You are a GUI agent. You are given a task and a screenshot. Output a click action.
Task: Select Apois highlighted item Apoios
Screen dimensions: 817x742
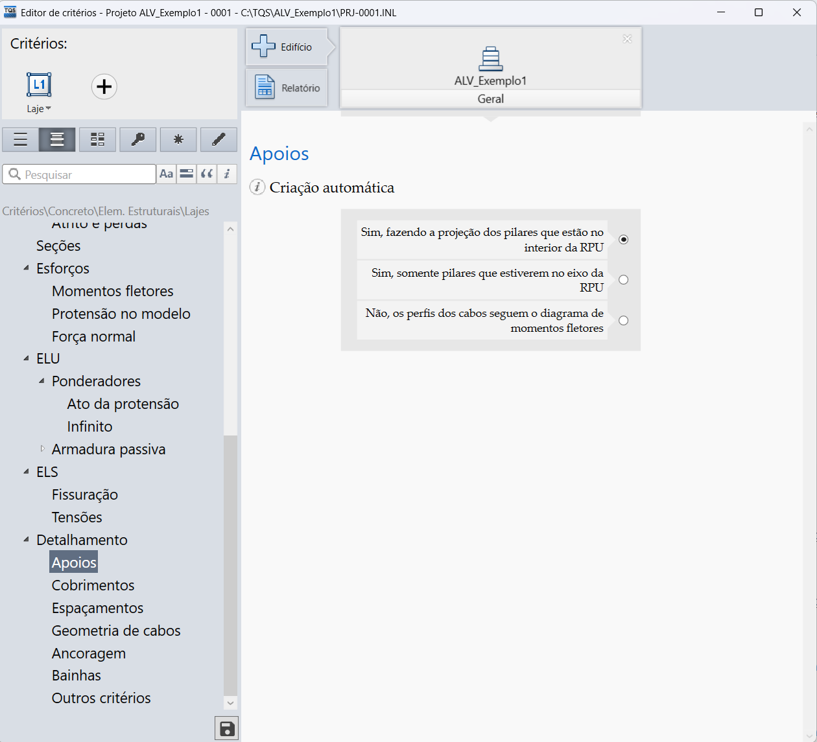point(74,562)
